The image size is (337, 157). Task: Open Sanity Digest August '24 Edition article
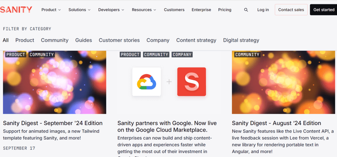click(276, 123)
